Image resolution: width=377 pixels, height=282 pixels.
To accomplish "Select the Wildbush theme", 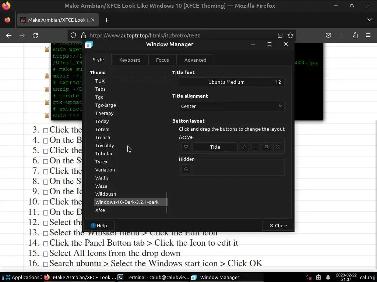I will (x=131, y=194).
